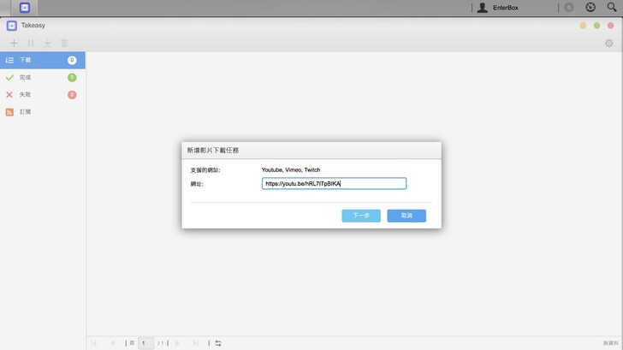Click the round notification icon in top bar
This screenshot has width=623, height=350.
(x=569, y=8)
